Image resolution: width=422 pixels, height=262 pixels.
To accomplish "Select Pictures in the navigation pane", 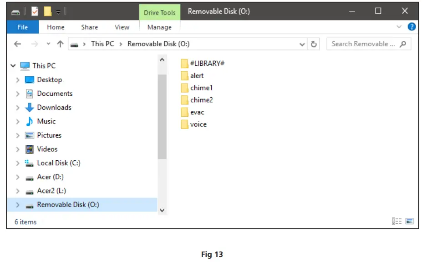I will [x=49, y=135].
